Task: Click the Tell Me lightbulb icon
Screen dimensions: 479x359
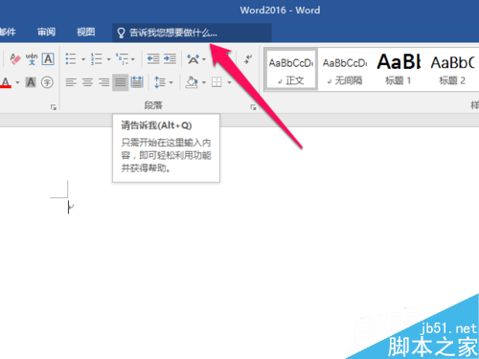Action: click(x=121, y=33)
